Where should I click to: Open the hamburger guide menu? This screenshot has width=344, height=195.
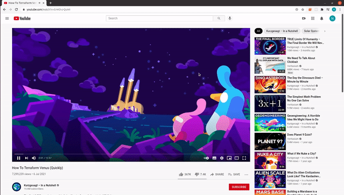tap(7, 18)
